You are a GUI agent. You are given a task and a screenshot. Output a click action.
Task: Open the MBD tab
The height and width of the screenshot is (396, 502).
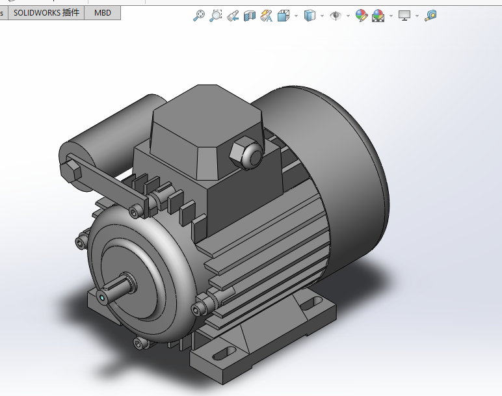[102, 12]
